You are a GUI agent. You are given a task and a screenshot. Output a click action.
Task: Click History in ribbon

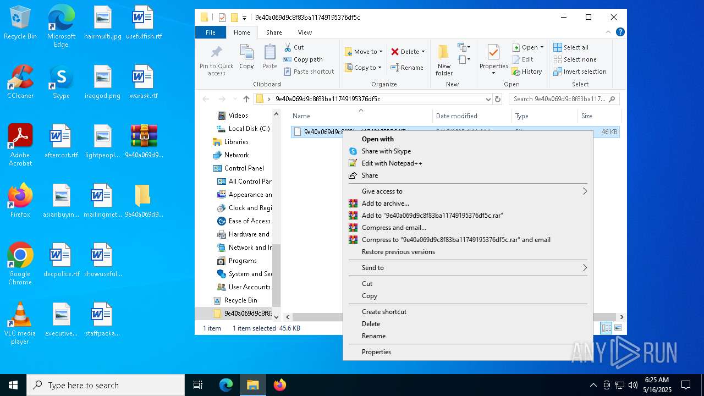click(527, 71)
